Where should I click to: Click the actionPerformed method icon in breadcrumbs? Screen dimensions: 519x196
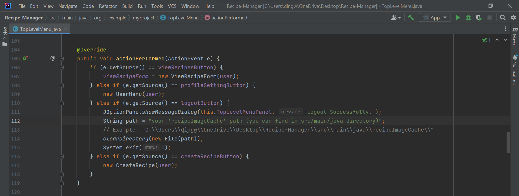[x=207, y=18]
